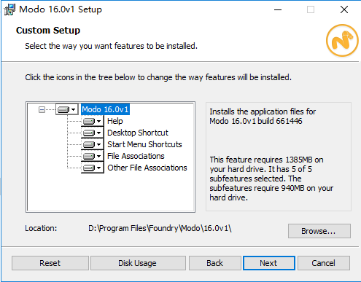Click the install location path text
The height and width of the screenshot is (282, 361).
pos(160,228)
